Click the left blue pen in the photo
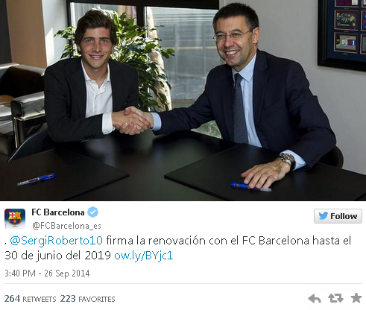 [37, 180]
